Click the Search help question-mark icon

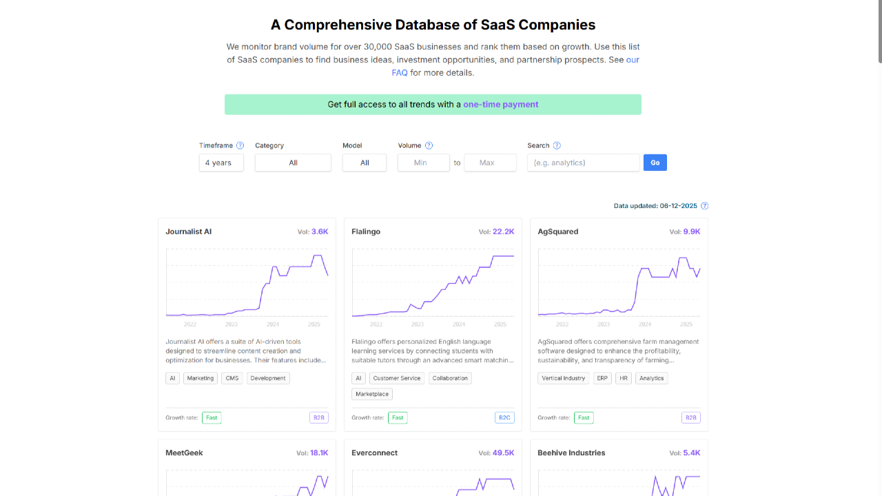coord(557,145)
